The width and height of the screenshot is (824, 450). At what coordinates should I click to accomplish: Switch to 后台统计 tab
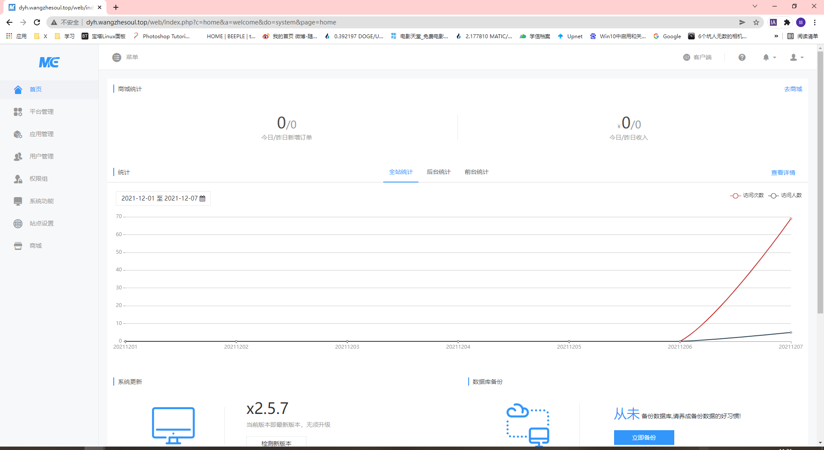pyautogui.click(x=439, y=172)
